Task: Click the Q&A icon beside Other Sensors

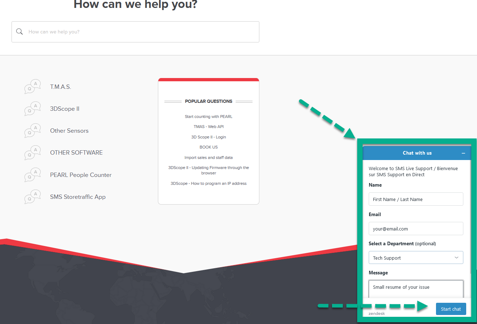Action: pos(32,131)
